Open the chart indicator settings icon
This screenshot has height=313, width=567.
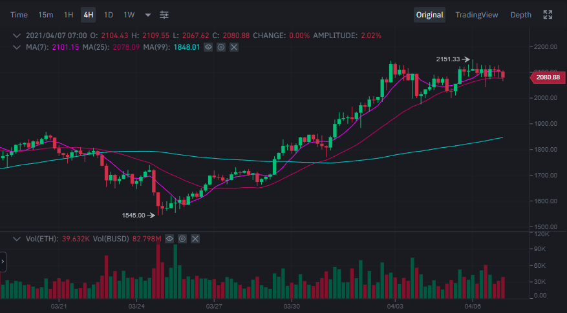click(x=165, y=15)
